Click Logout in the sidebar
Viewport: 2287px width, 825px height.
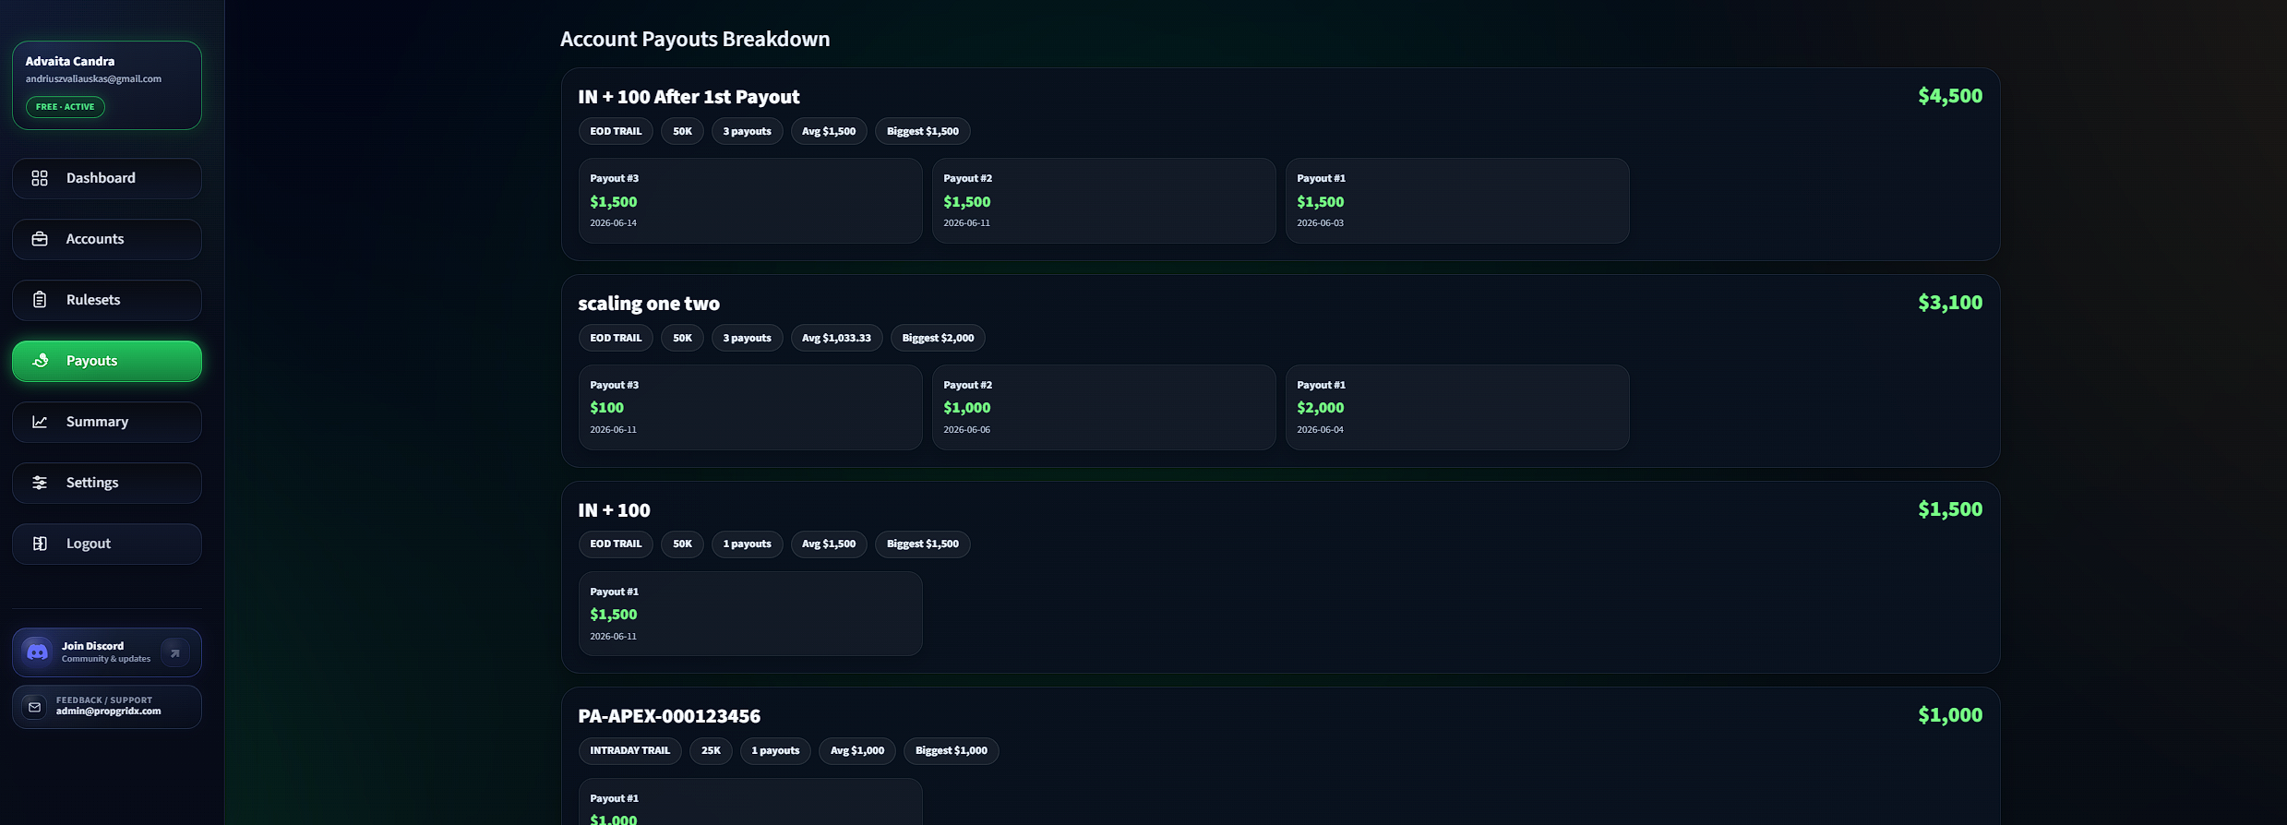tap(107, 544)
